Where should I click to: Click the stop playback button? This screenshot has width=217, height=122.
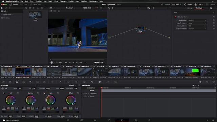tap(73, 63)
